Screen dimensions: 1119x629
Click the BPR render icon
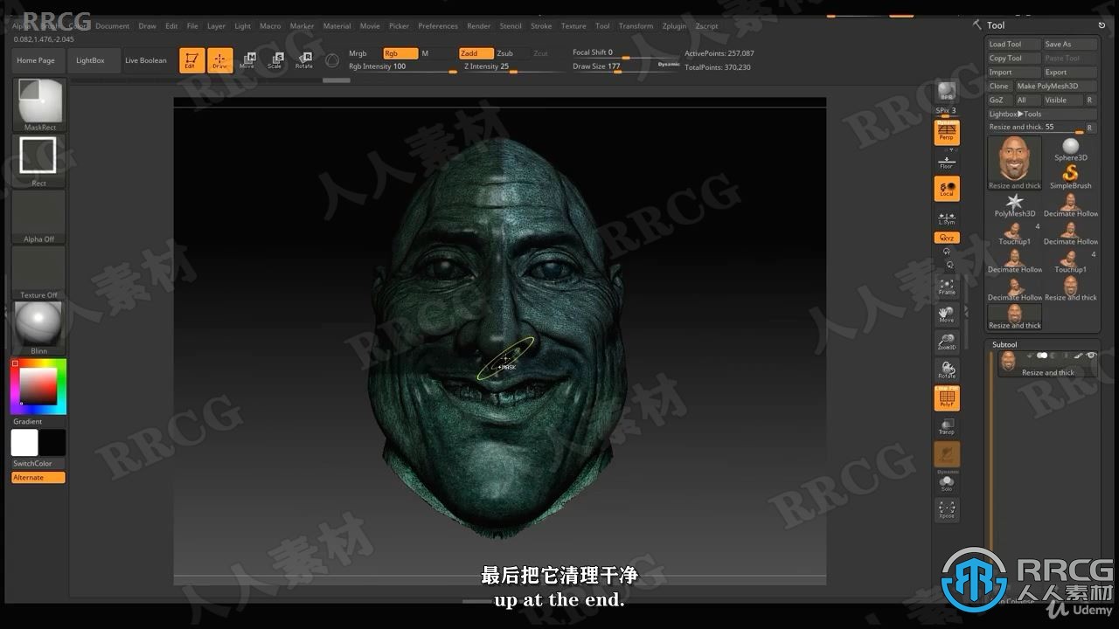[x=946, y=92]
